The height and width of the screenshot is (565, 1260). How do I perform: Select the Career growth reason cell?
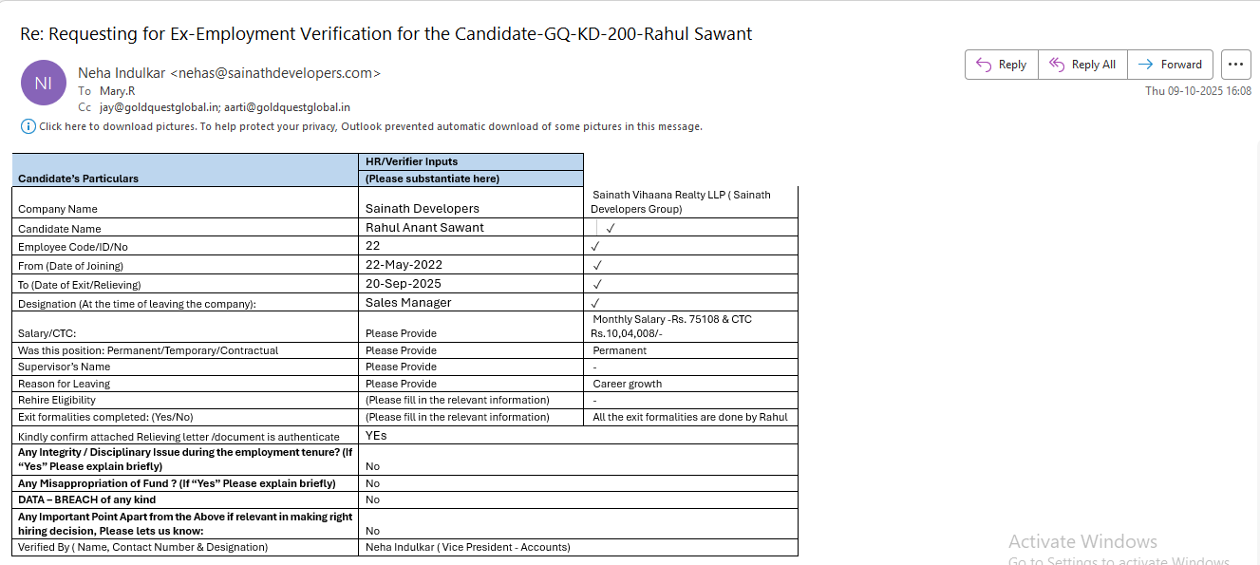pyautogui.click(x=628, y=384)
